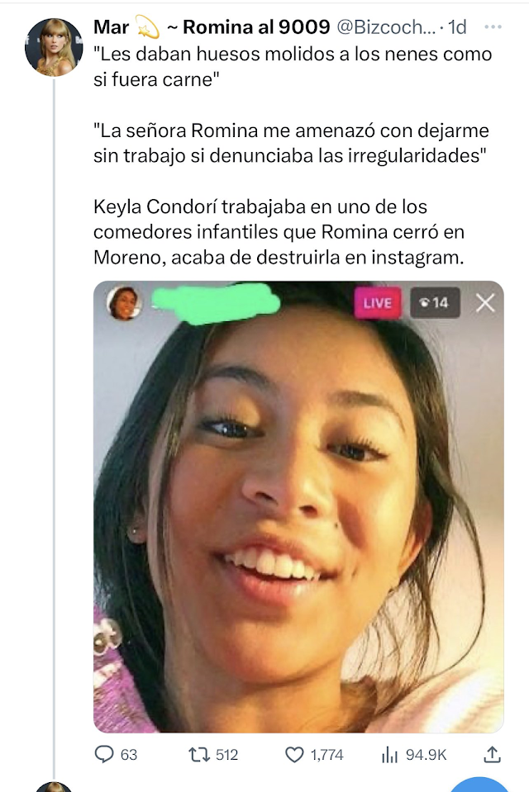Open the attached live screenshot image
This screenshot has height=792, width=529.
298,506
